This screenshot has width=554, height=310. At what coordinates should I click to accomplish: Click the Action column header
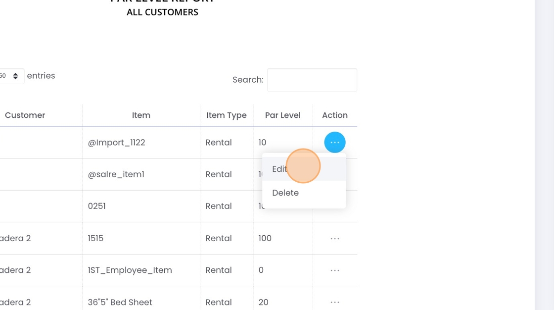point(335,115)
